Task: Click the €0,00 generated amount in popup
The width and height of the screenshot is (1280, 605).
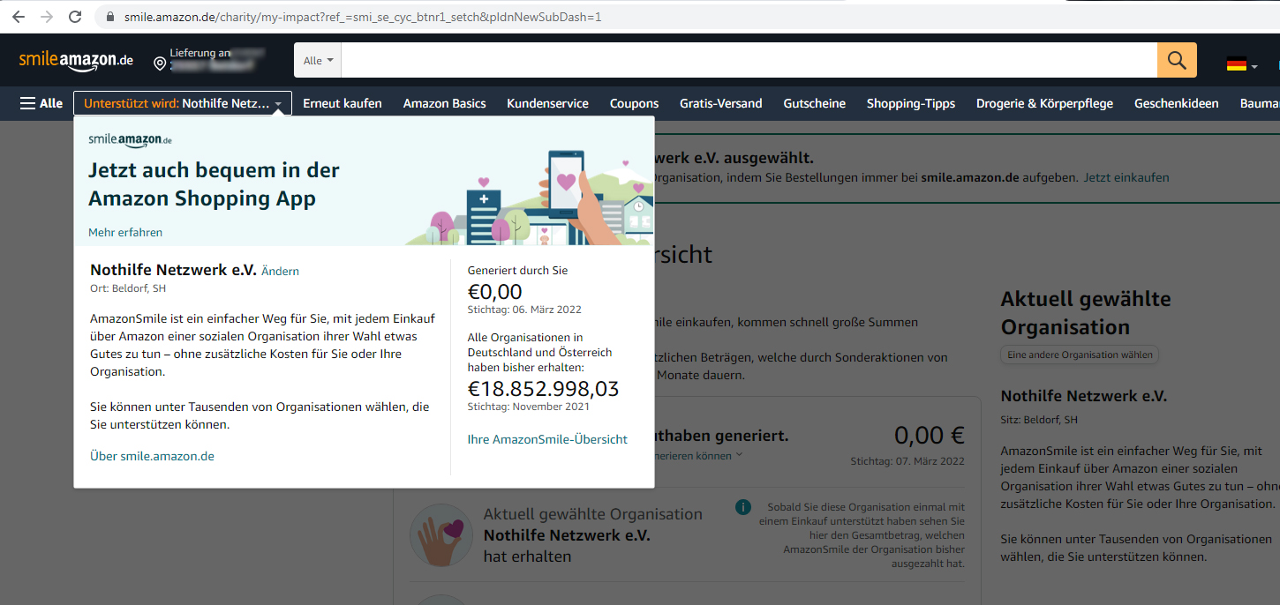Action: pyautogui.click(x=495, y=292)
